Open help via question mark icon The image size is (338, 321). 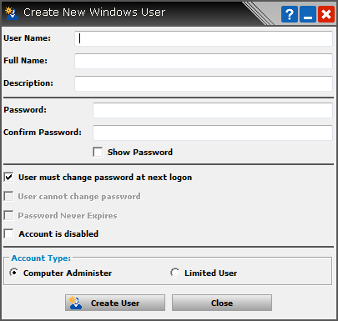point(290,14)
